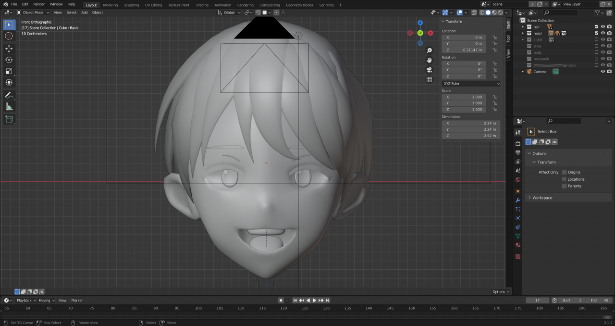Select the Scale tool
This screenshot has width=615, height=326.
point(9,71)
